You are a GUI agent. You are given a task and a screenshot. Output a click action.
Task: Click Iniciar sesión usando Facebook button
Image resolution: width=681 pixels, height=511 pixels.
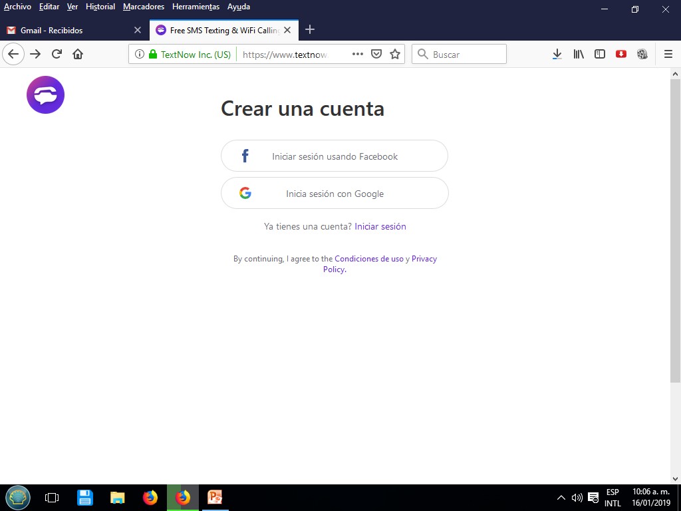[x=335, y=156]
